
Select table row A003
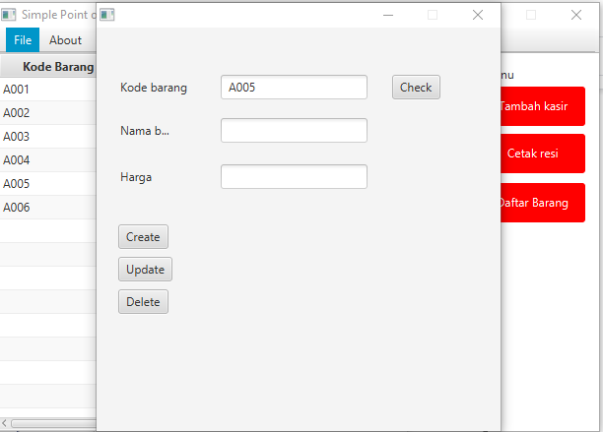(x=48, y=137)
